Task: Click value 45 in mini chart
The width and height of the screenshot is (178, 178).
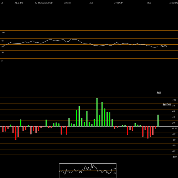Action: click(x=115, y=173)
